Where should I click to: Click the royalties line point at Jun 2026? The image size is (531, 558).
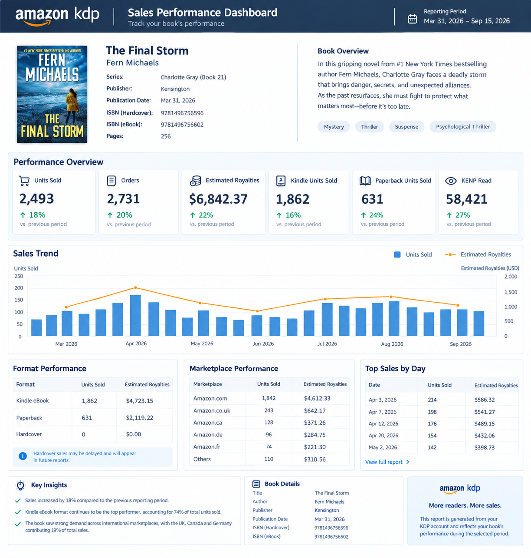coord(257,311)
